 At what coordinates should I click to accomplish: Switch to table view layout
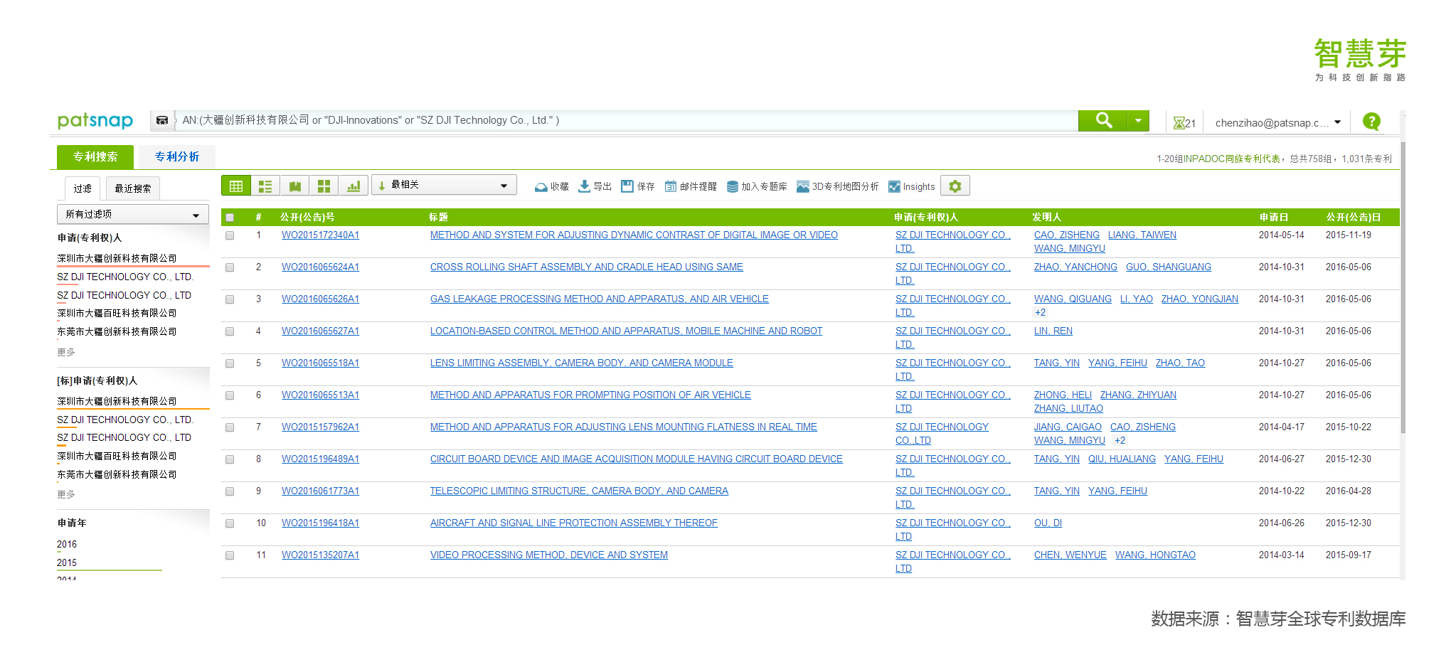(236, 186)
